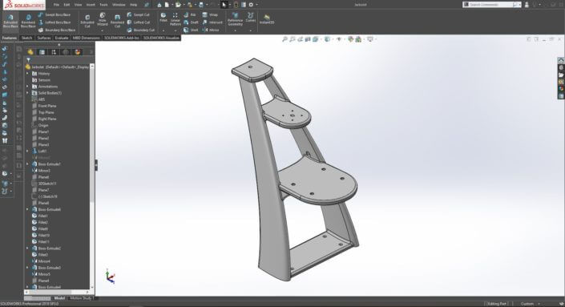Screen dimensions: 565x307
Task: Click the Mirror feature tool
Action: 211,30
